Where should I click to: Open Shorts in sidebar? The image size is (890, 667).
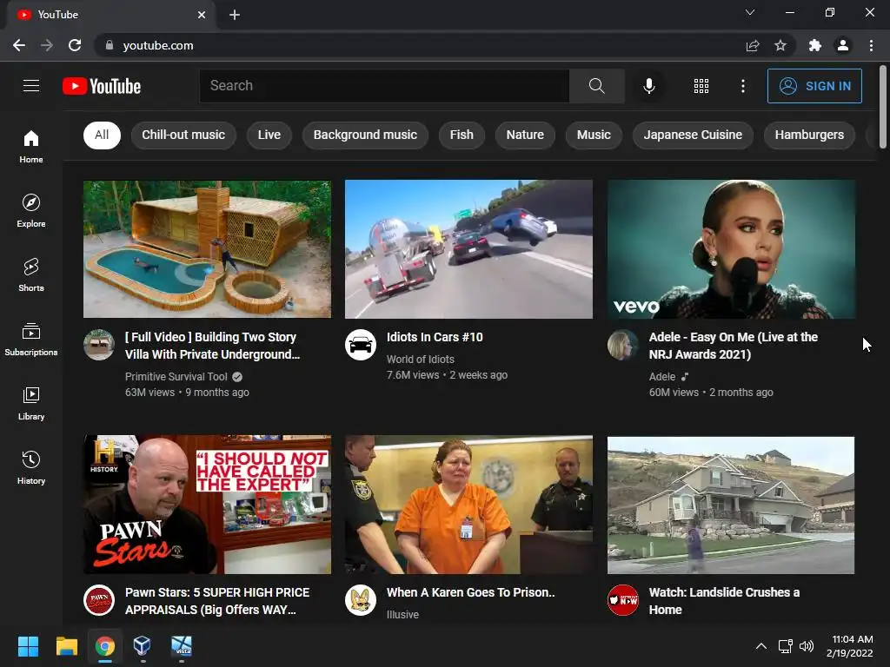point(31,274)
